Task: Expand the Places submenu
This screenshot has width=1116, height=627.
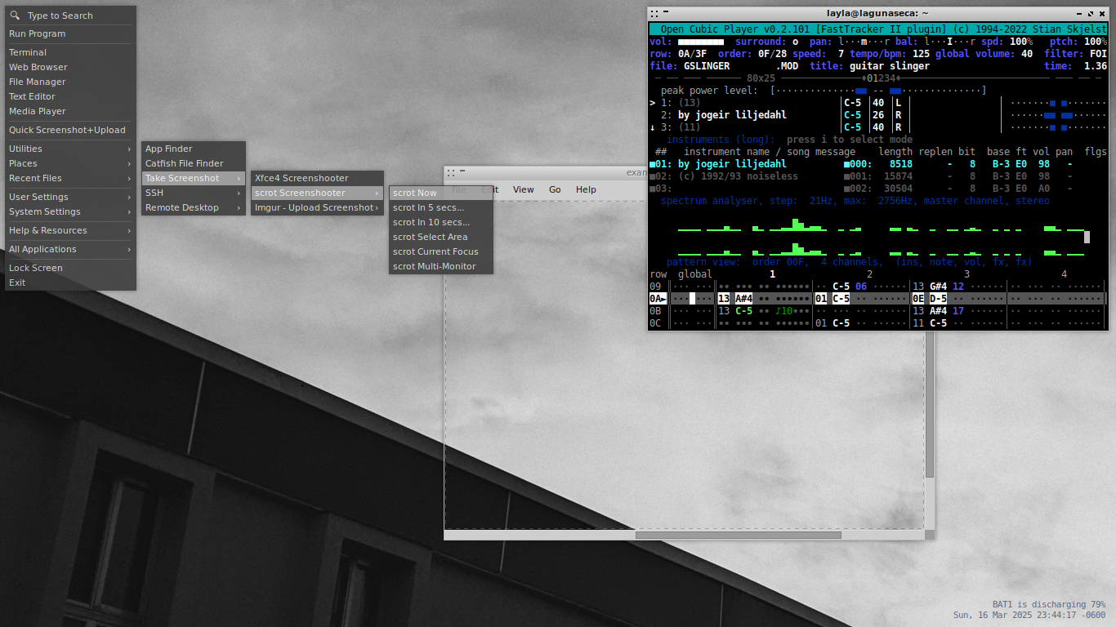Action: [x=70, y=163]
